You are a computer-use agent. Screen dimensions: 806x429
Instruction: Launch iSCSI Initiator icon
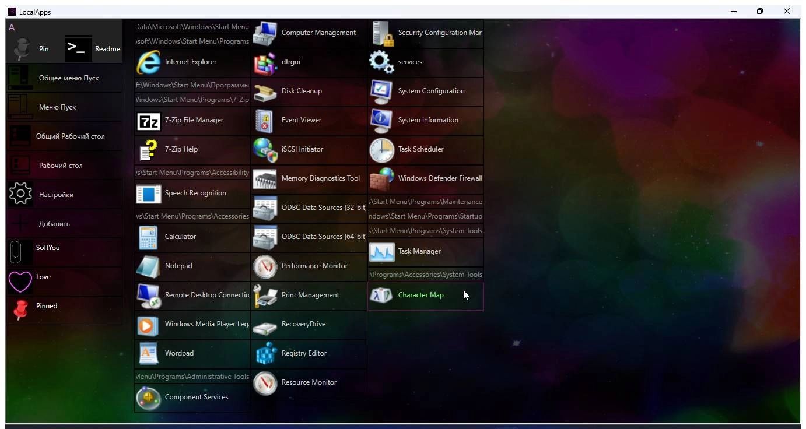[265, 149]
